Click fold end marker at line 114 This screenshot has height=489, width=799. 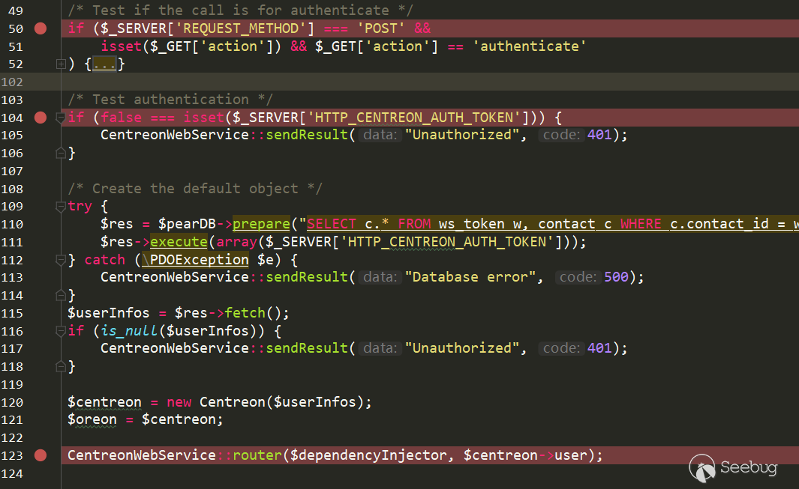tap(61, 295)
